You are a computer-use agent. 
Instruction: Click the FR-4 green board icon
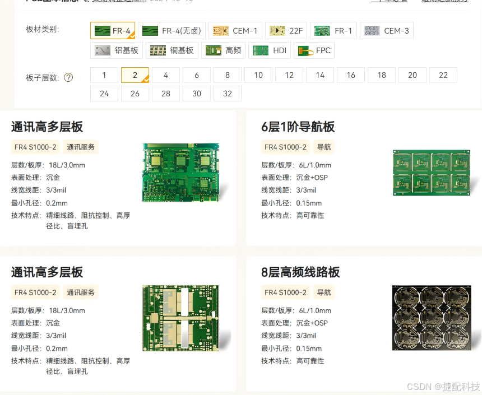coord(103,31)
